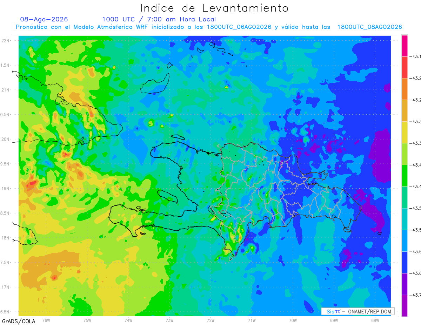Image resolution: width=421 pixels, height=325 pixels.
Task: Pick the bright yellow color bar swatch
Action: [x=405, y=132]
